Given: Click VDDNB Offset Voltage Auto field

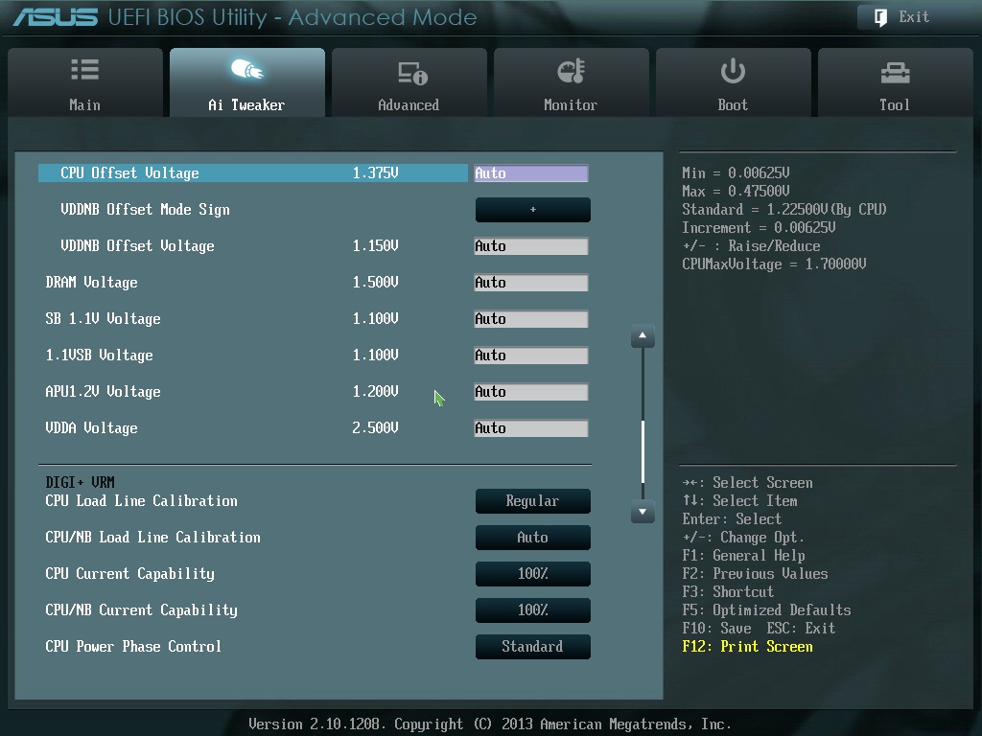Looking at the screenshot, I should (531, 246).
